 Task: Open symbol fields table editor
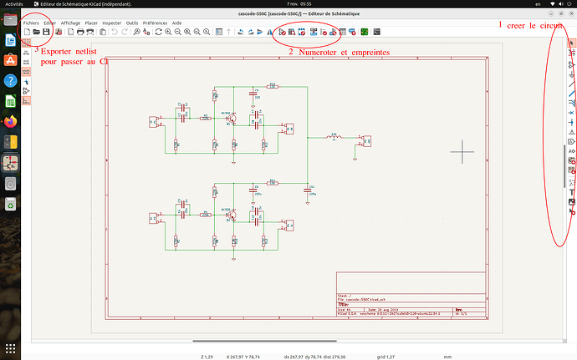[x=342, y=32]
